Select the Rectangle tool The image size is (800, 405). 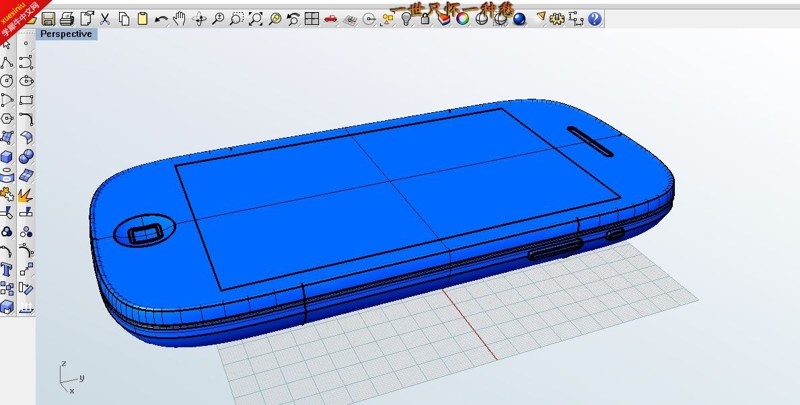coord(26,100)
